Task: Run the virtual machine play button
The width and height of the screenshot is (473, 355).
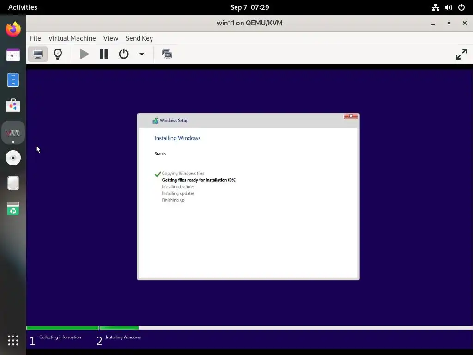Action: [84, 55]
